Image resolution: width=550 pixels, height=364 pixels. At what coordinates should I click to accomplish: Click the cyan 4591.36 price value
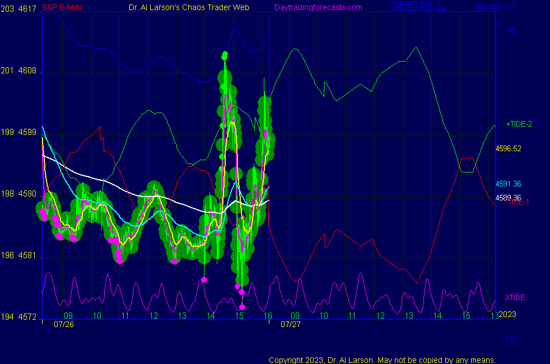(508, 184)
